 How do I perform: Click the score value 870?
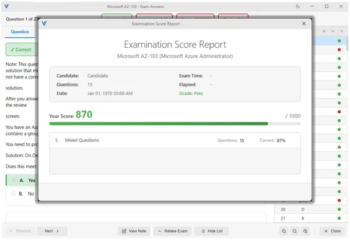click(84, 114)
